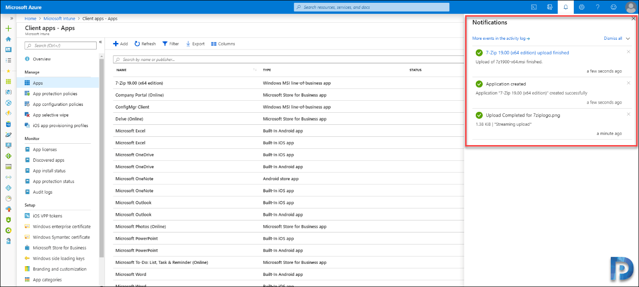The height and width of the screenshot is (287, 639).
Task: Open the Cloud Shell icon in top bar
Action: (x=534, y=7)
